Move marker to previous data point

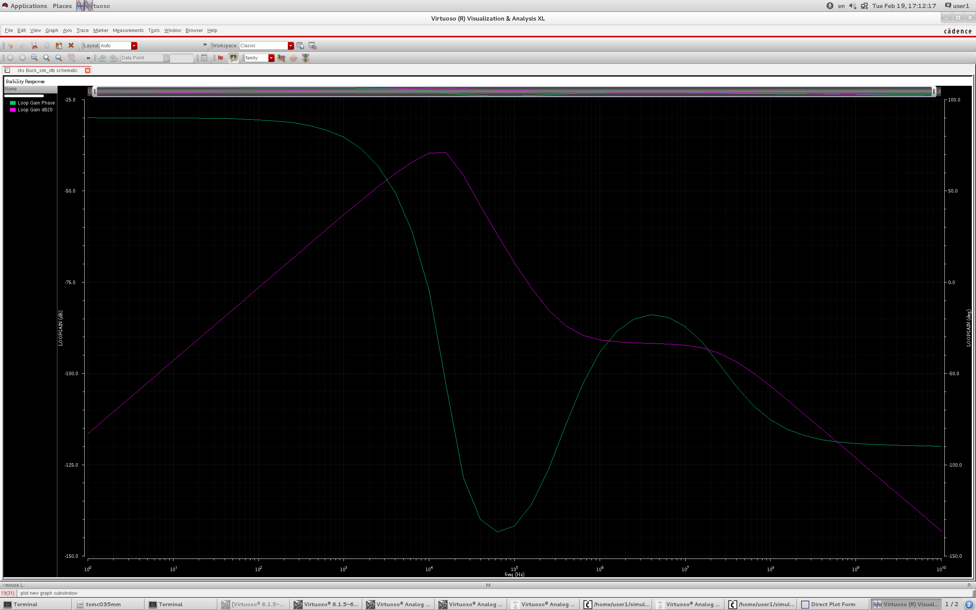click(x=103, y=58)
